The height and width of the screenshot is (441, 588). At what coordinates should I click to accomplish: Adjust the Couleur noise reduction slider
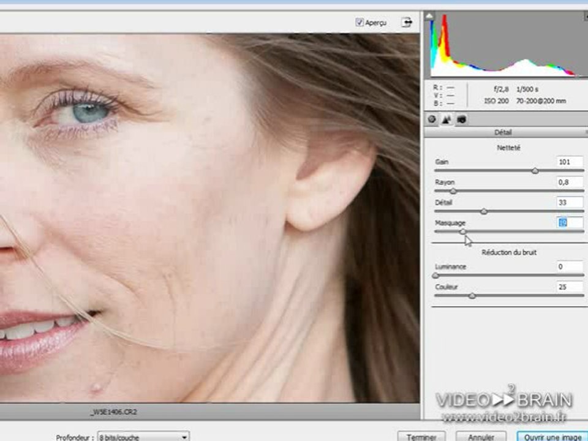click(472, 296)
